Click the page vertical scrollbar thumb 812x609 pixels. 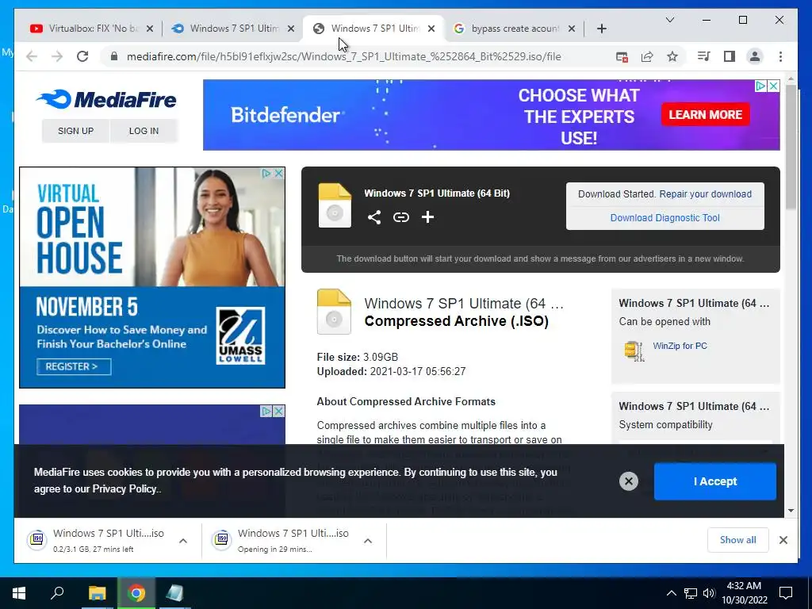tap(791, 147)
